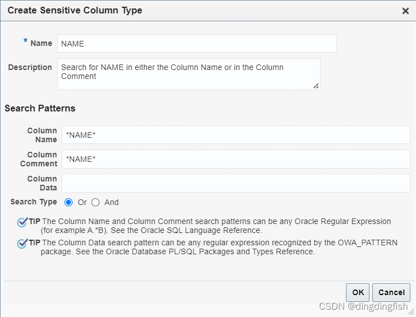
Task: Click the Search Type label
Action: [34, 202]
